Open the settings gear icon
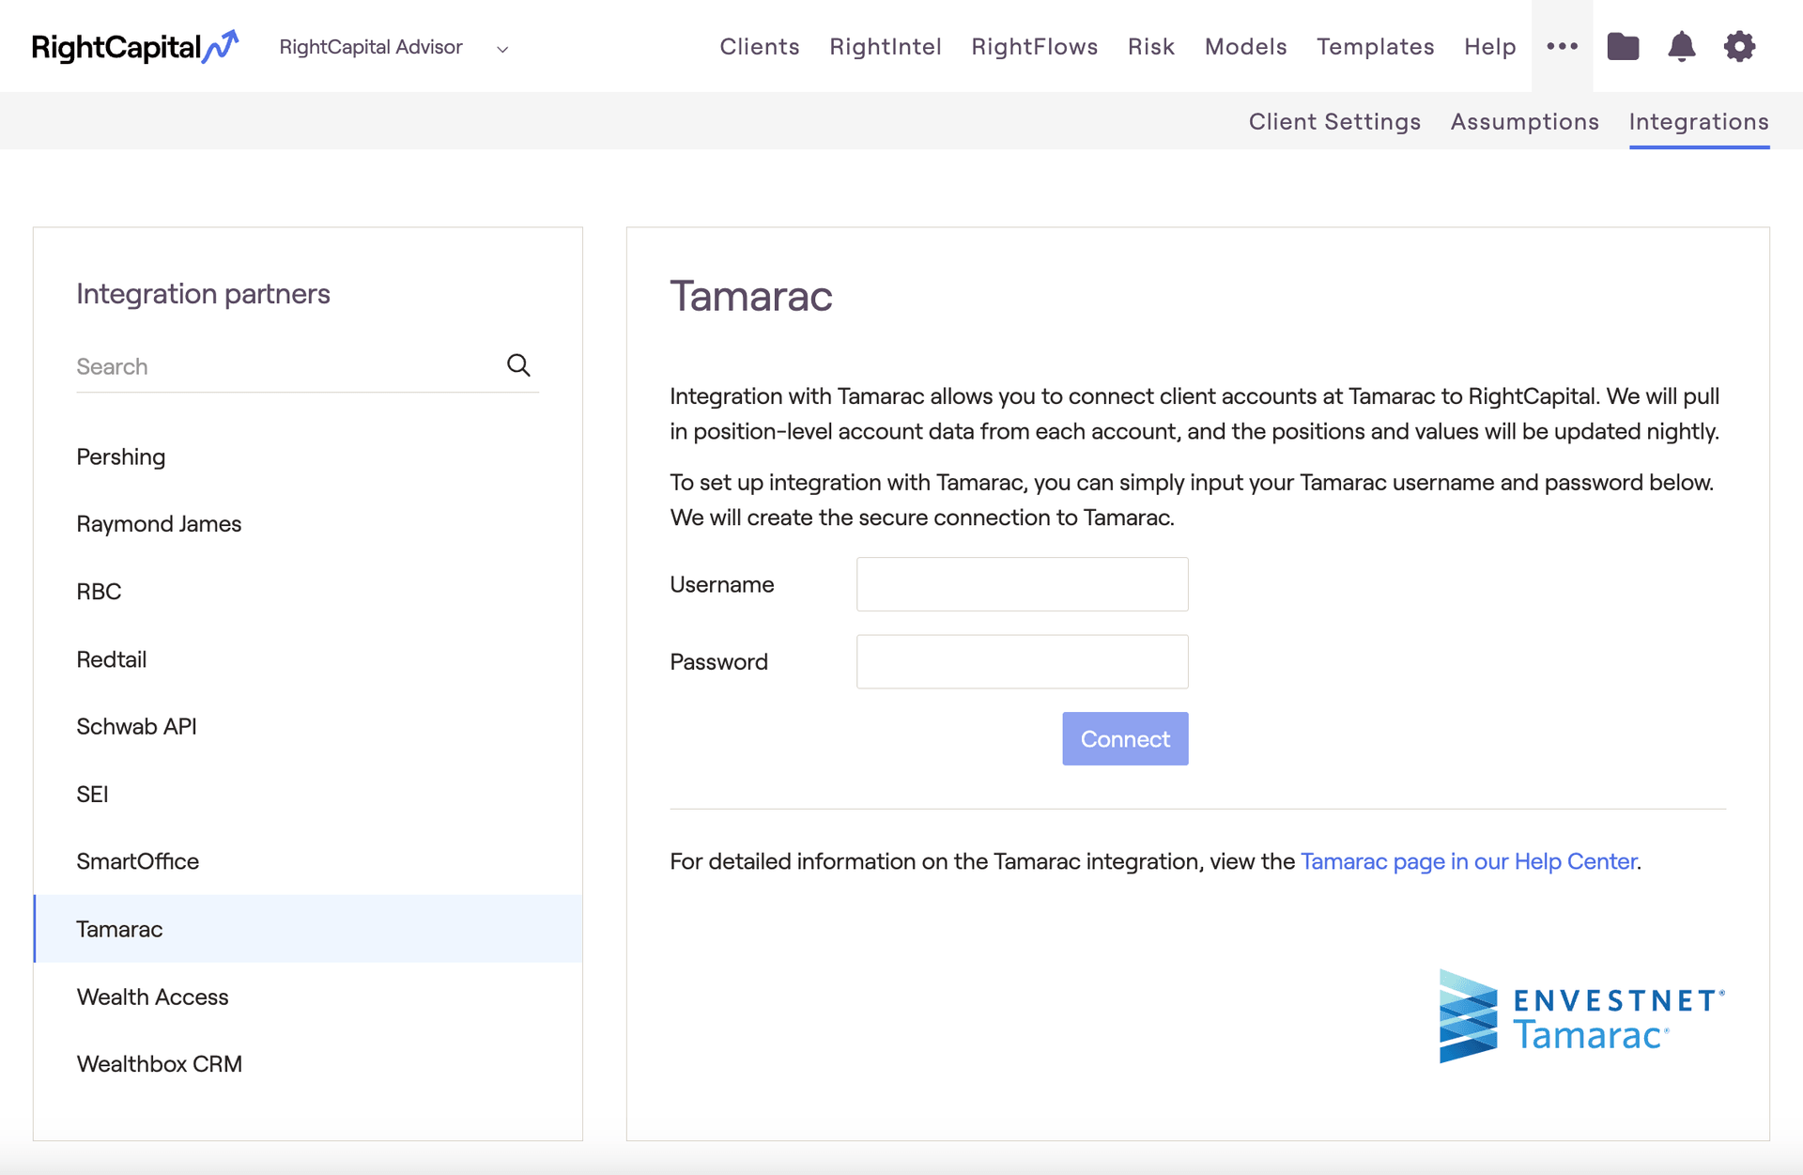This screenshot has height=1175, width=1803. coord(1739,46)
